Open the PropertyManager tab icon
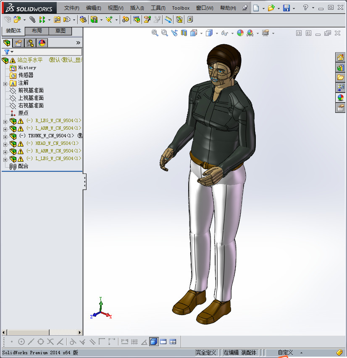This screenshot has width=347, height=358. click(x=18, y=43)
